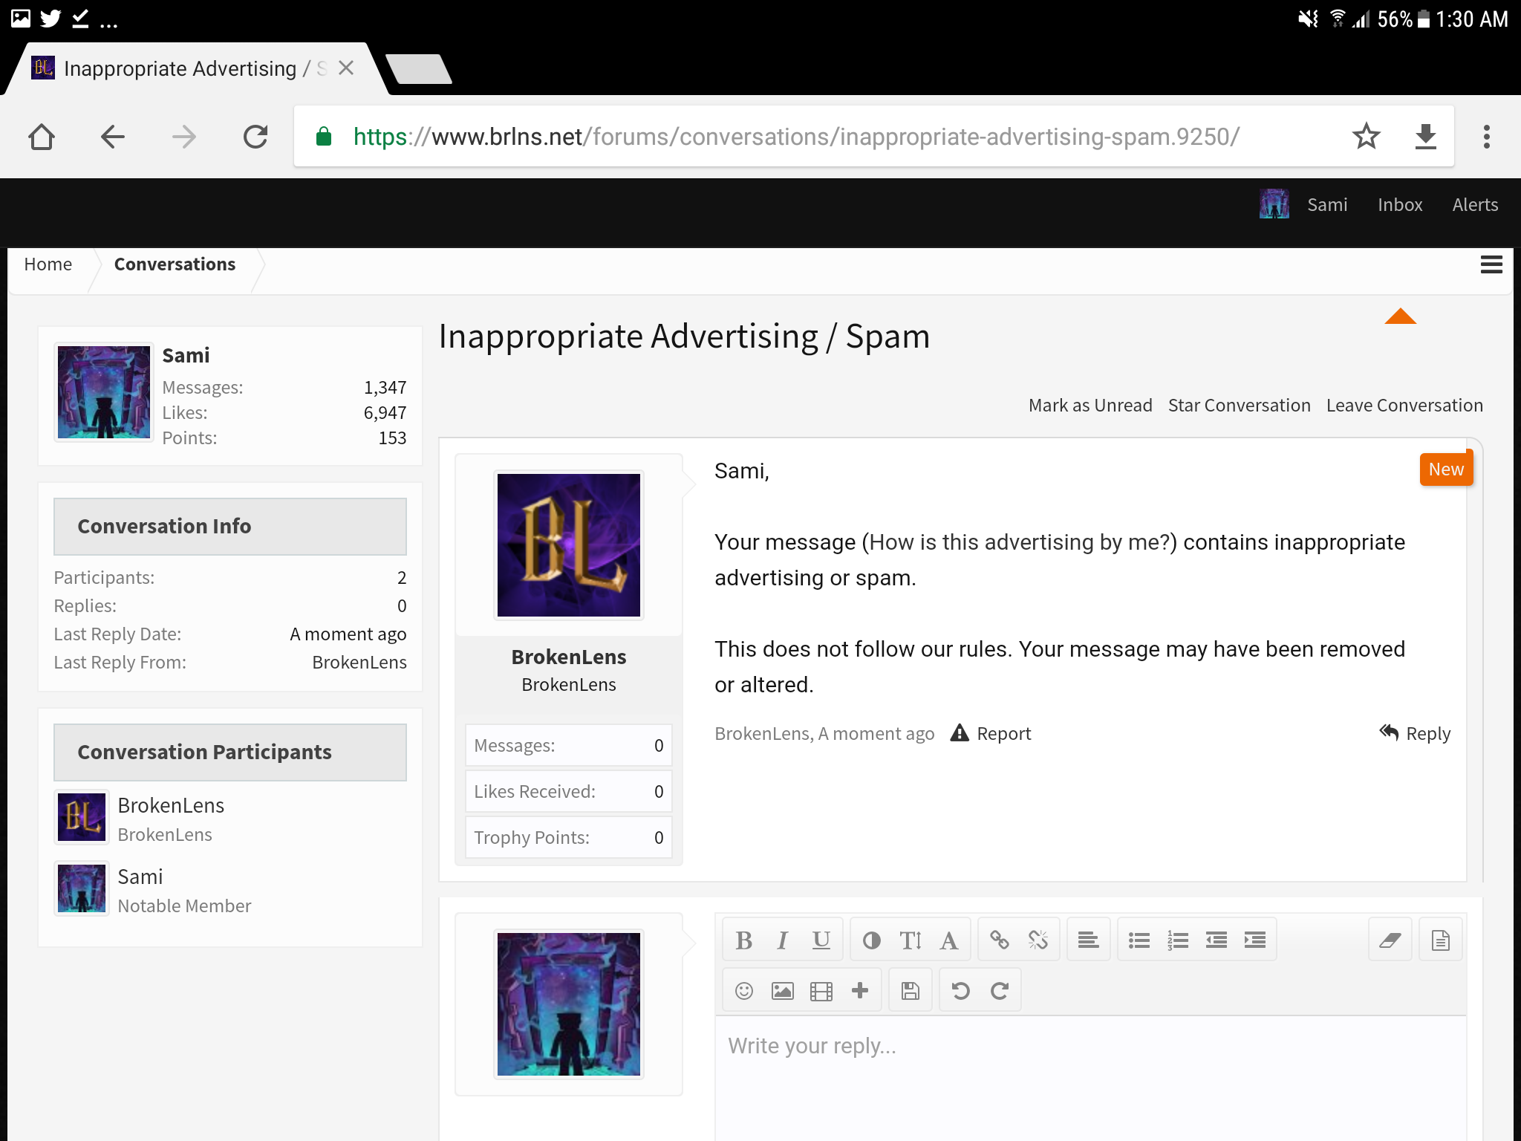Insert media using film icon

(x=821, y=991)
